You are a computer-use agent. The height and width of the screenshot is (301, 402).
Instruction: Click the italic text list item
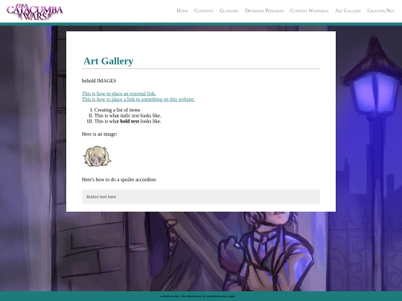pyautogui.click(x=128, y=115)
